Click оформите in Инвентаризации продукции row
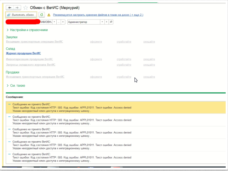This screenshot has width=228, height=171. pos(96,59)
